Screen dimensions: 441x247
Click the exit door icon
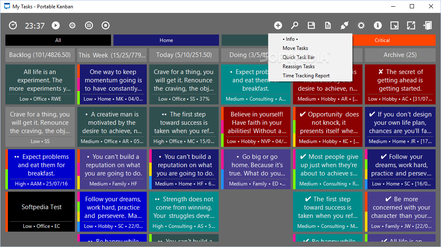[427, 26]
